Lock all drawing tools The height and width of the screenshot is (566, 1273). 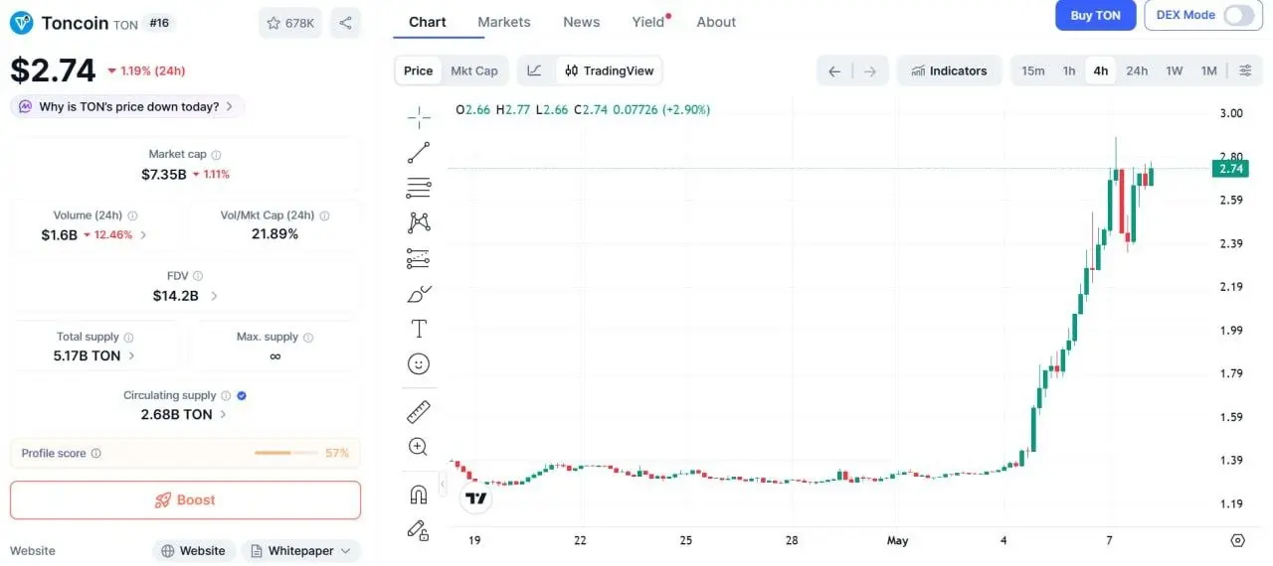tap(419, 530)
